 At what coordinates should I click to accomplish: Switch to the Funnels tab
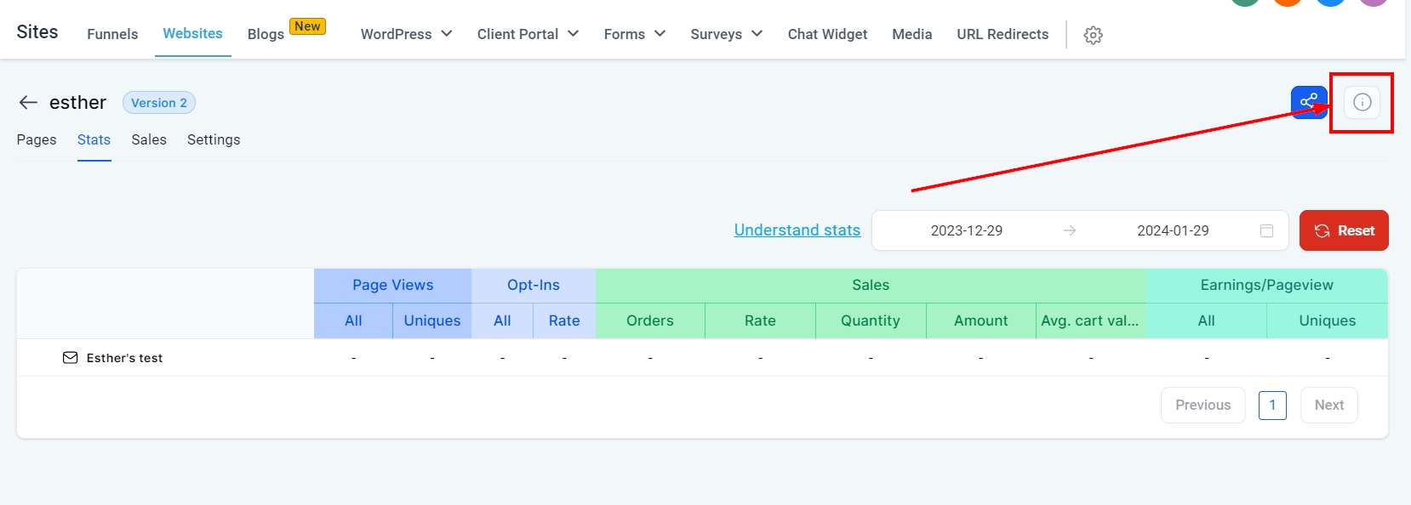coord(112,34)
